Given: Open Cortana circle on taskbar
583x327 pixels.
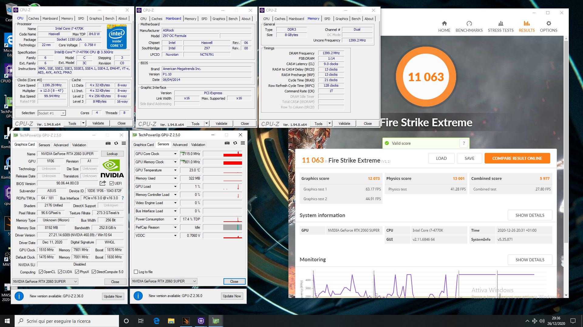Looking at the screenshot, I should [126, 321].
